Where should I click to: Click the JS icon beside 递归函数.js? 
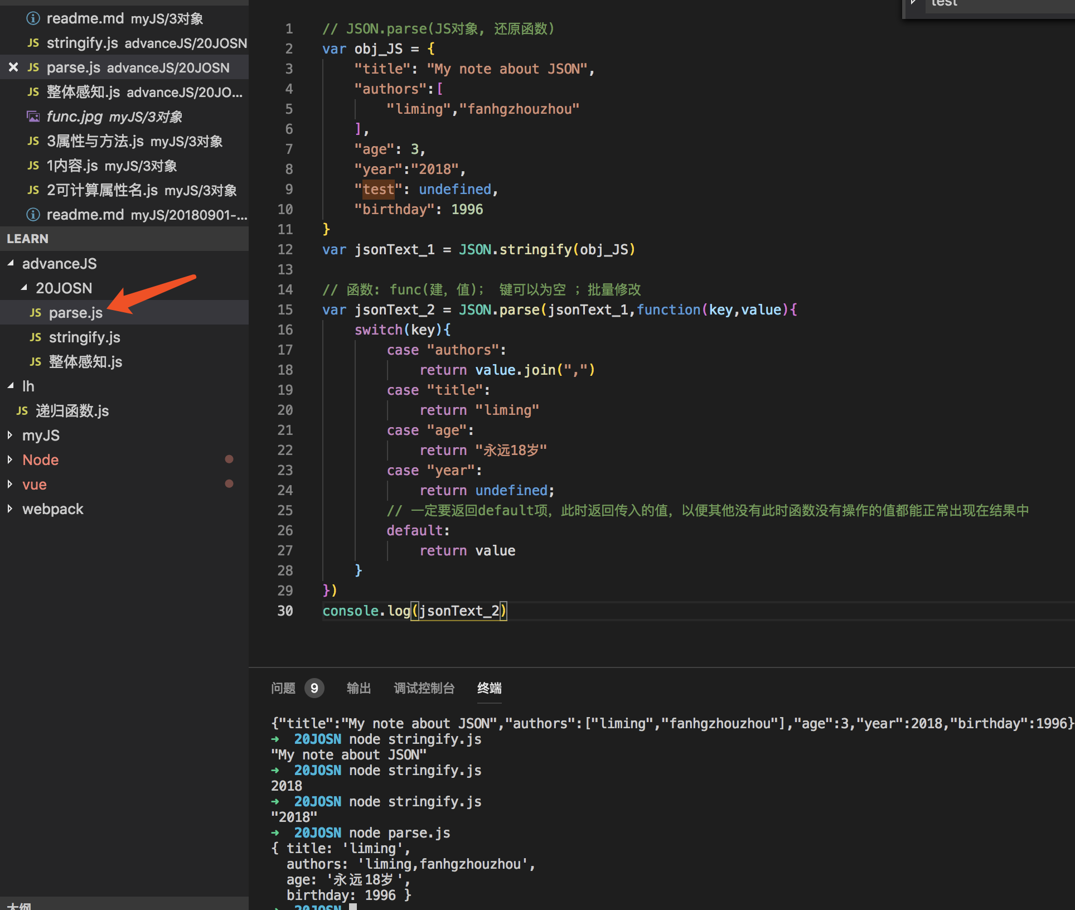click(22, 411)
